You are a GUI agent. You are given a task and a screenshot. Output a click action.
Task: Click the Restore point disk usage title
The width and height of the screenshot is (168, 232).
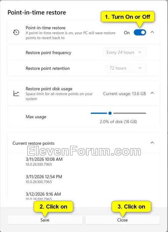click(x=49, y=89)
